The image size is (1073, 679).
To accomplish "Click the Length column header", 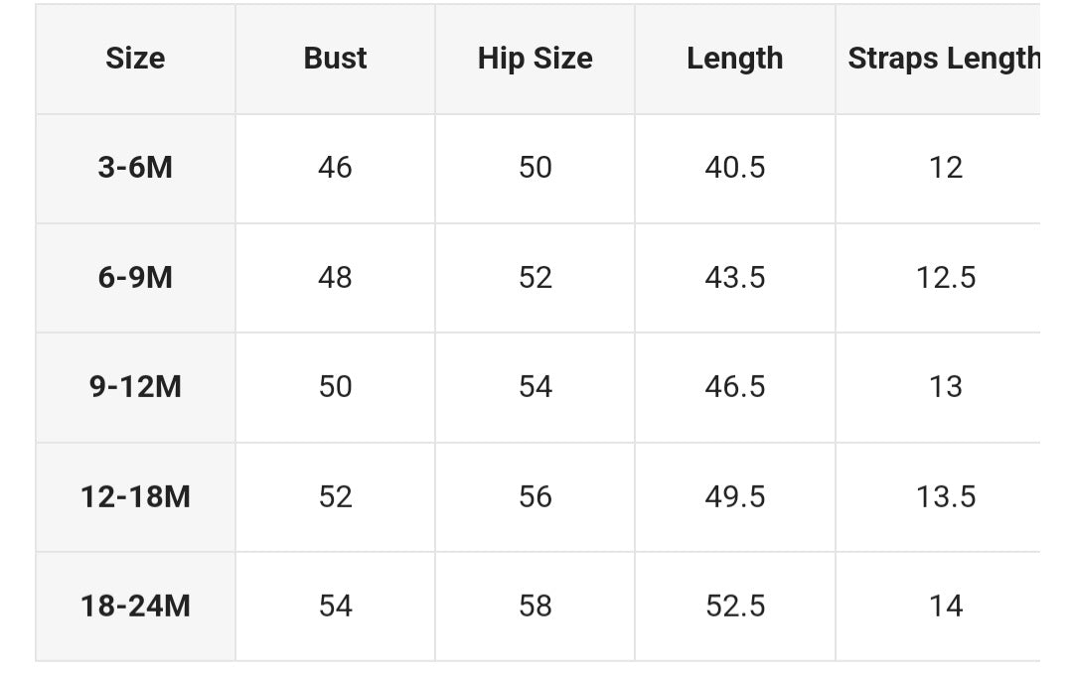I will (x=734, y=59).
